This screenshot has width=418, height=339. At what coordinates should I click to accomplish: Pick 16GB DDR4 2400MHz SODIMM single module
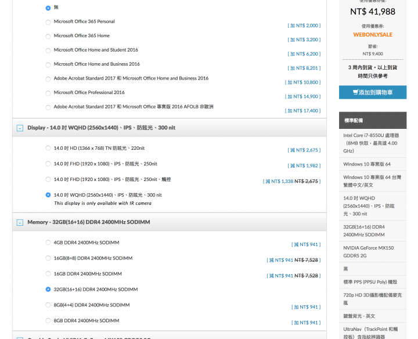tap(48, 274)
